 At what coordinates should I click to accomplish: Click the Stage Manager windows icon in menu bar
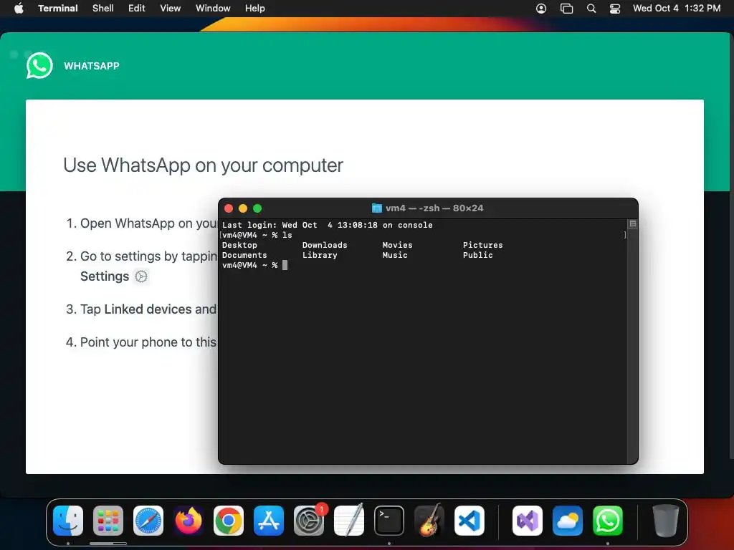coord(566,9)
